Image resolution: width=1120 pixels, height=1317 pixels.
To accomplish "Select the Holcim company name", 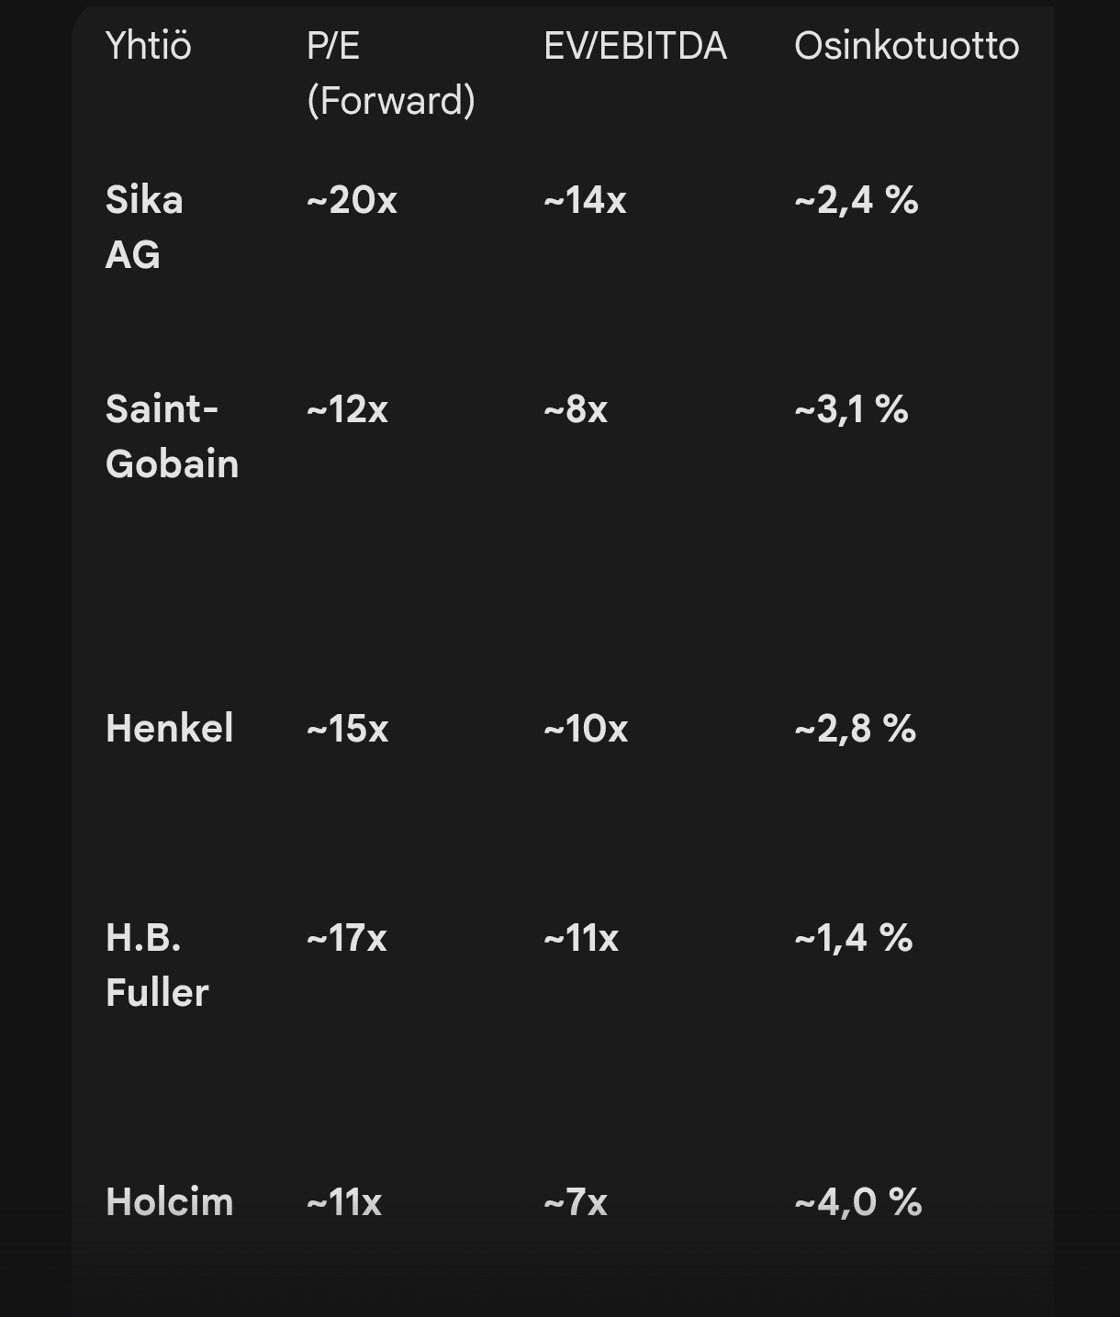I will click(x=170, y=1201).
